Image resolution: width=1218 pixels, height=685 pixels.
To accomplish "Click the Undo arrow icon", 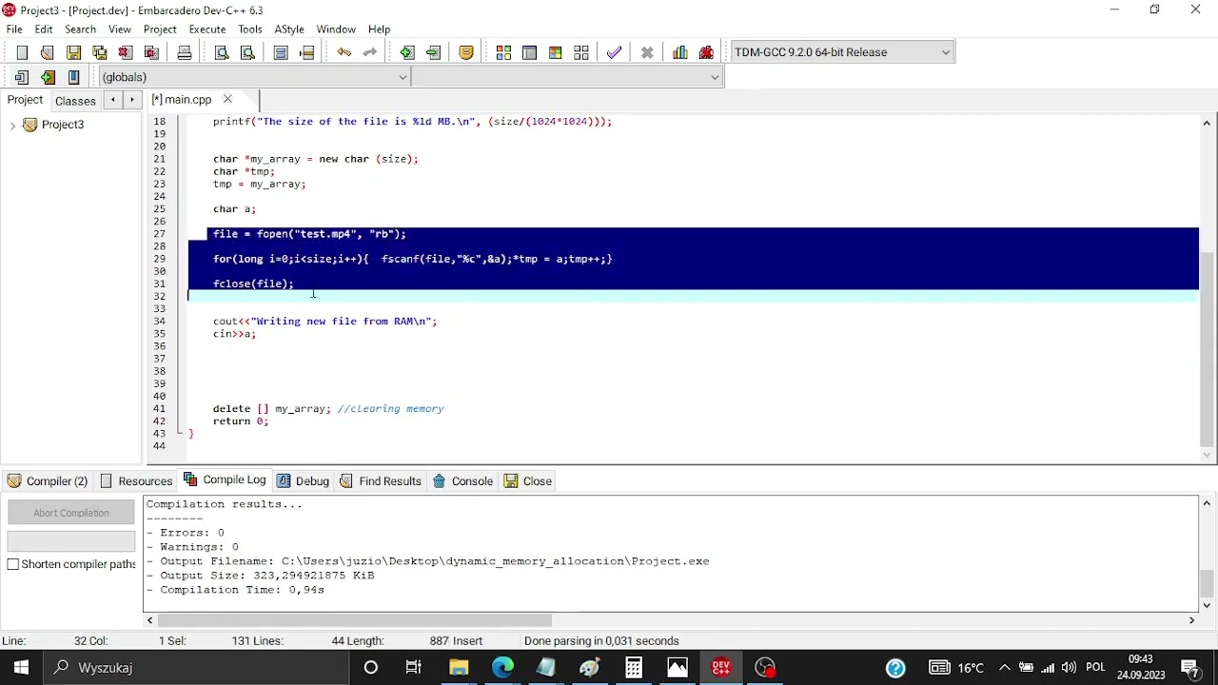I will (344, 52).
